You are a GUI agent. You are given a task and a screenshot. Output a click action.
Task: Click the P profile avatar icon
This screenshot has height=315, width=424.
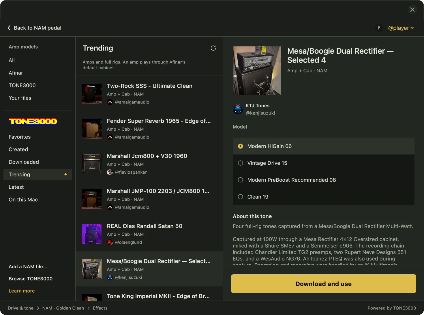[x=379, y=28]
